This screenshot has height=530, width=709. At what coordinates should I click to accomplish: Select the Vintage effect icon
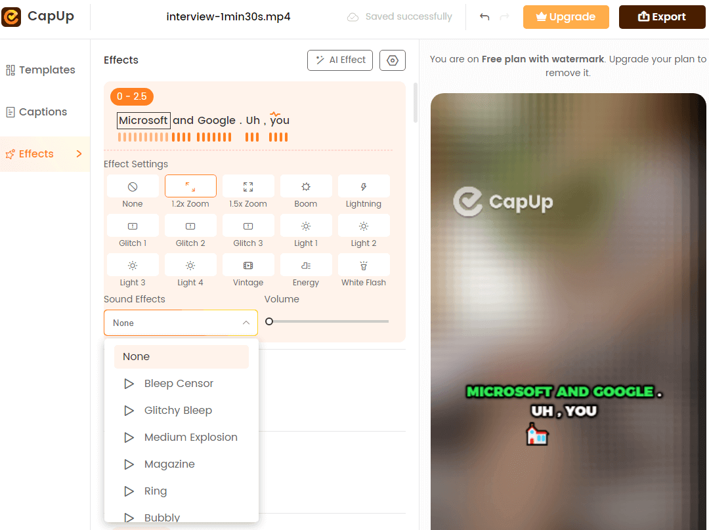coord(248,266)
